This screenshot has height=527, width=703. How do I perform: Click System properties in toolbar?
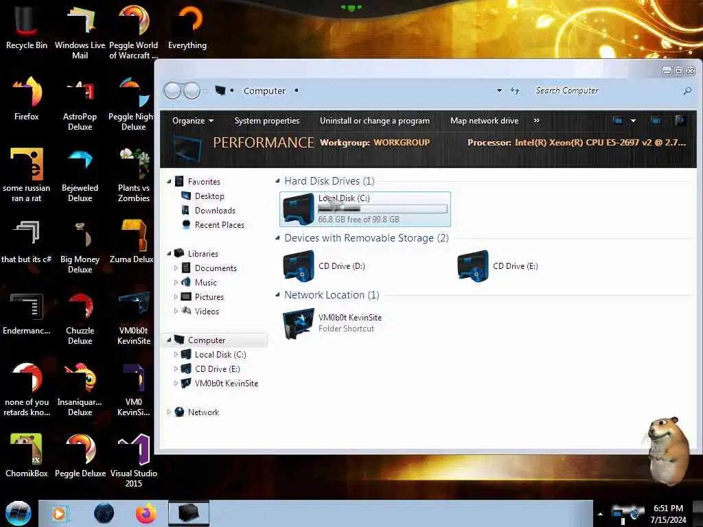[x=267, y=121]
